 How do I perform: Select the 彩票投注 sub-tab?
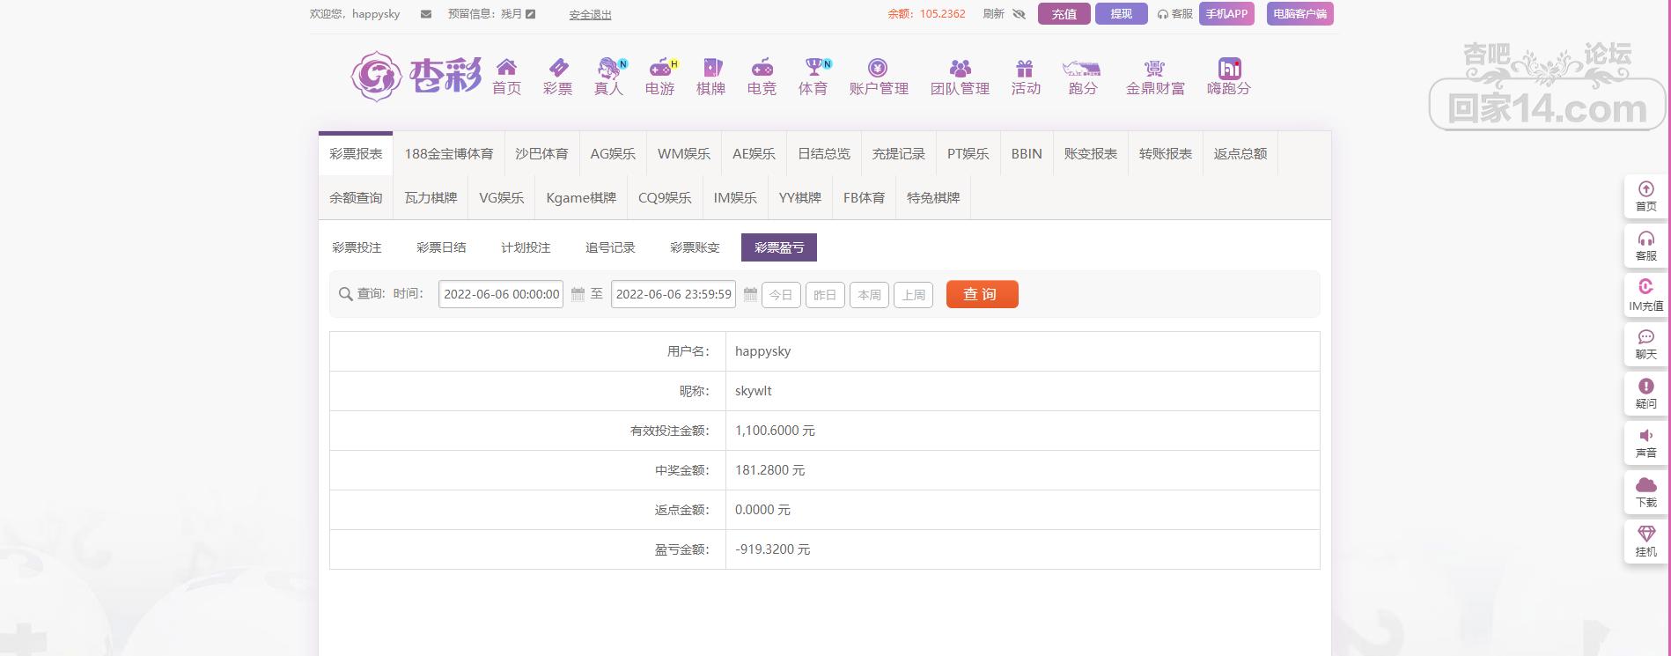pos(357,247)
